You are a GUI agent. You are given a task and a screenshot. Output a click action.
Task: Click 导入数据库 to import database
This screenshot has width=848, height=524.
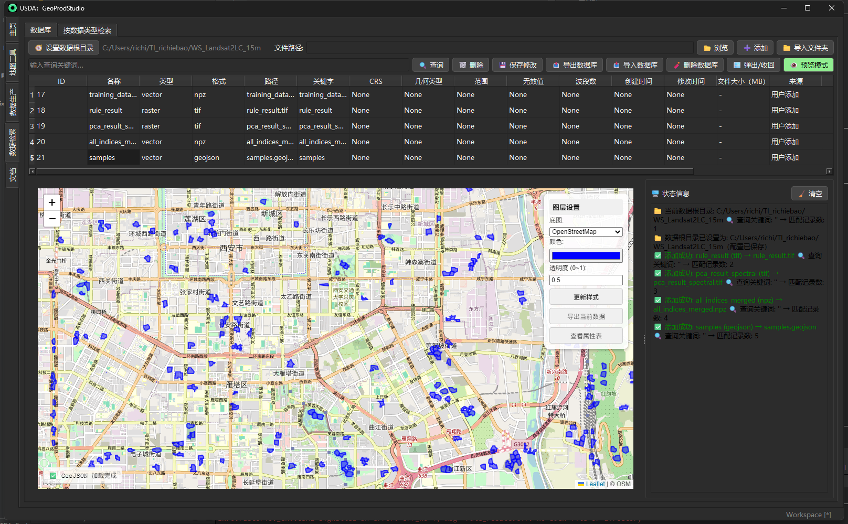(634, 65)
